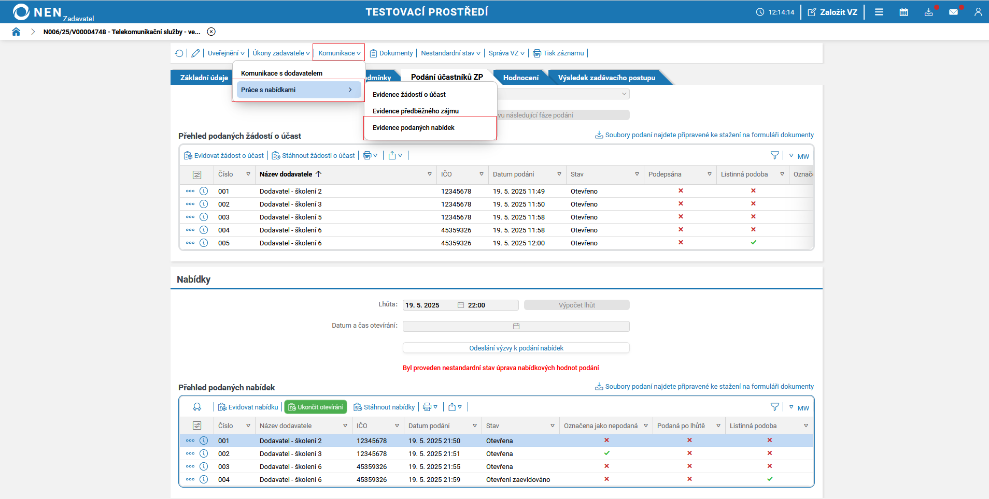Click Odeslání výzvy k podání nabídek
Image resolution: width=989 pixels, height=499 pixels.
coord(516,348)
